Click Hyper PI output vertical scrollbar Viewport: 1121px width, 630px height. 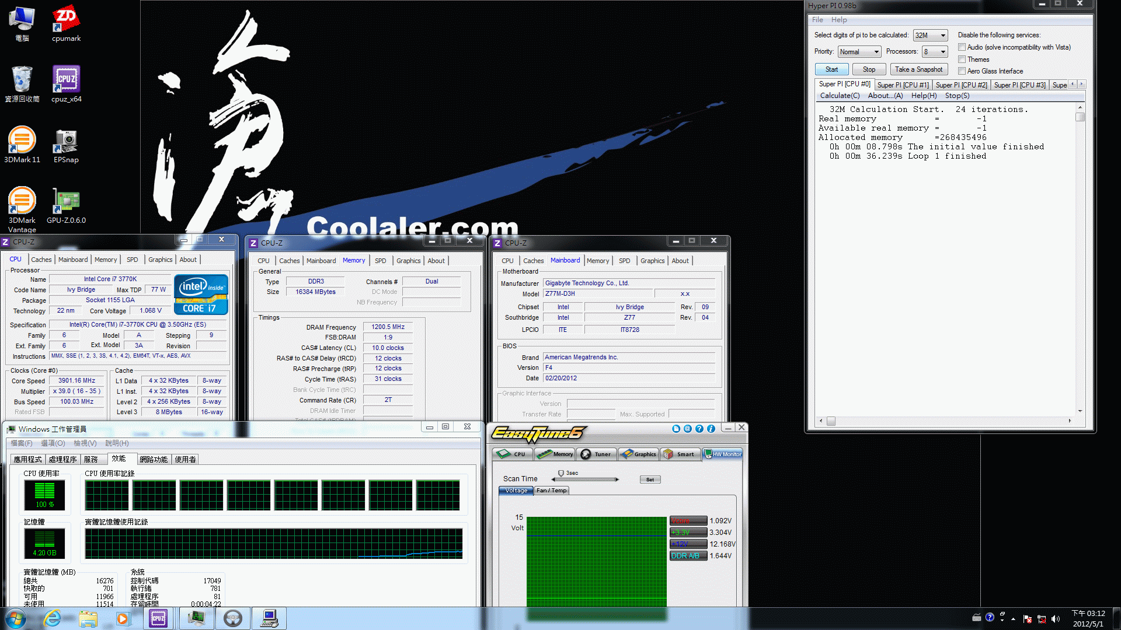1080,260
